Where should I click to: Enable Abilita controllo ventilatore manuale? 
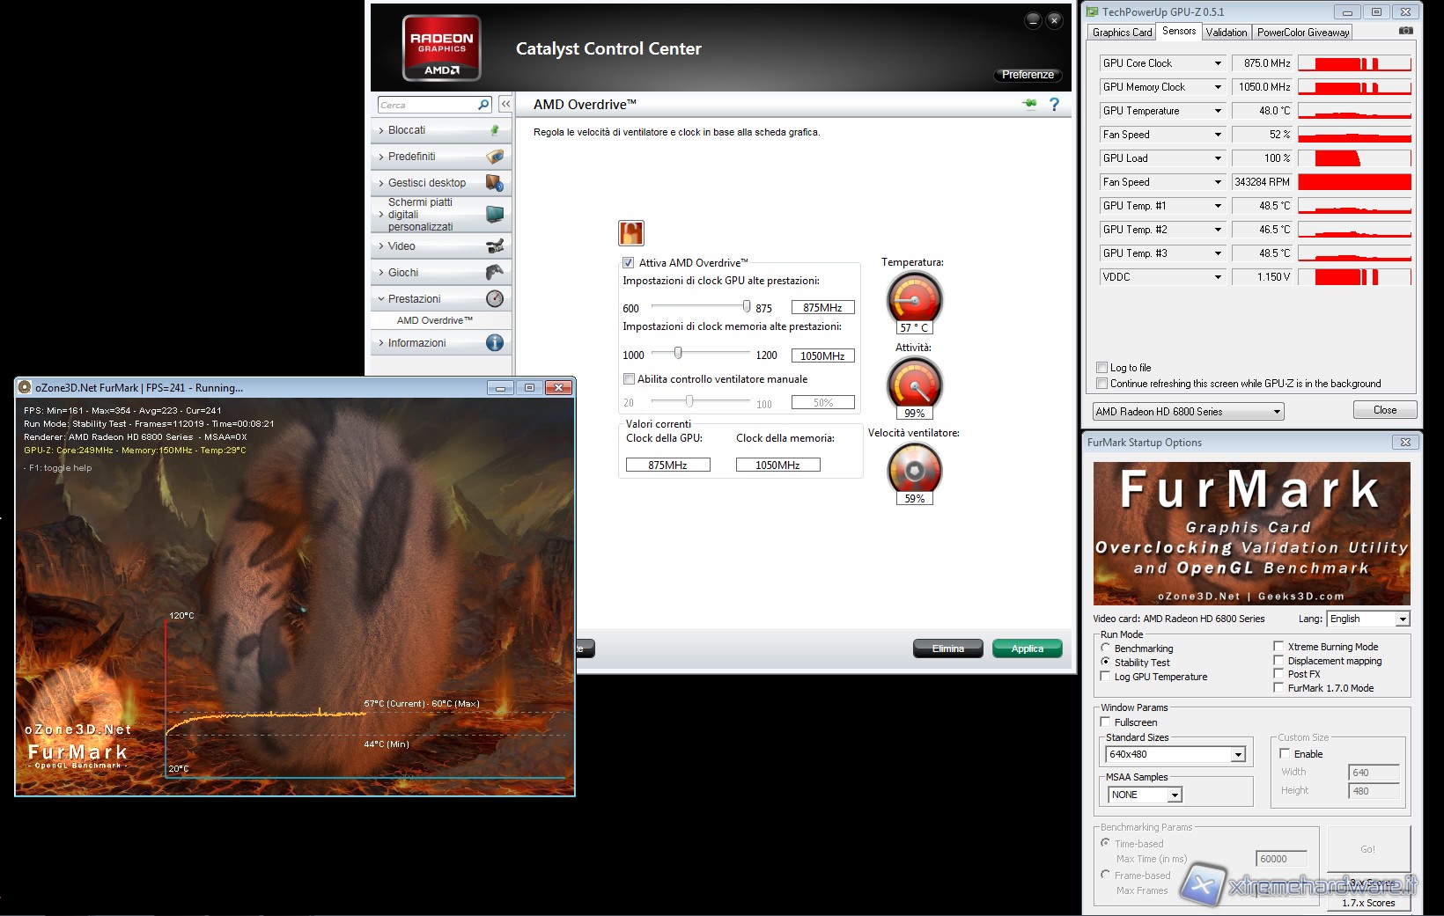click(x=629, y=379)
